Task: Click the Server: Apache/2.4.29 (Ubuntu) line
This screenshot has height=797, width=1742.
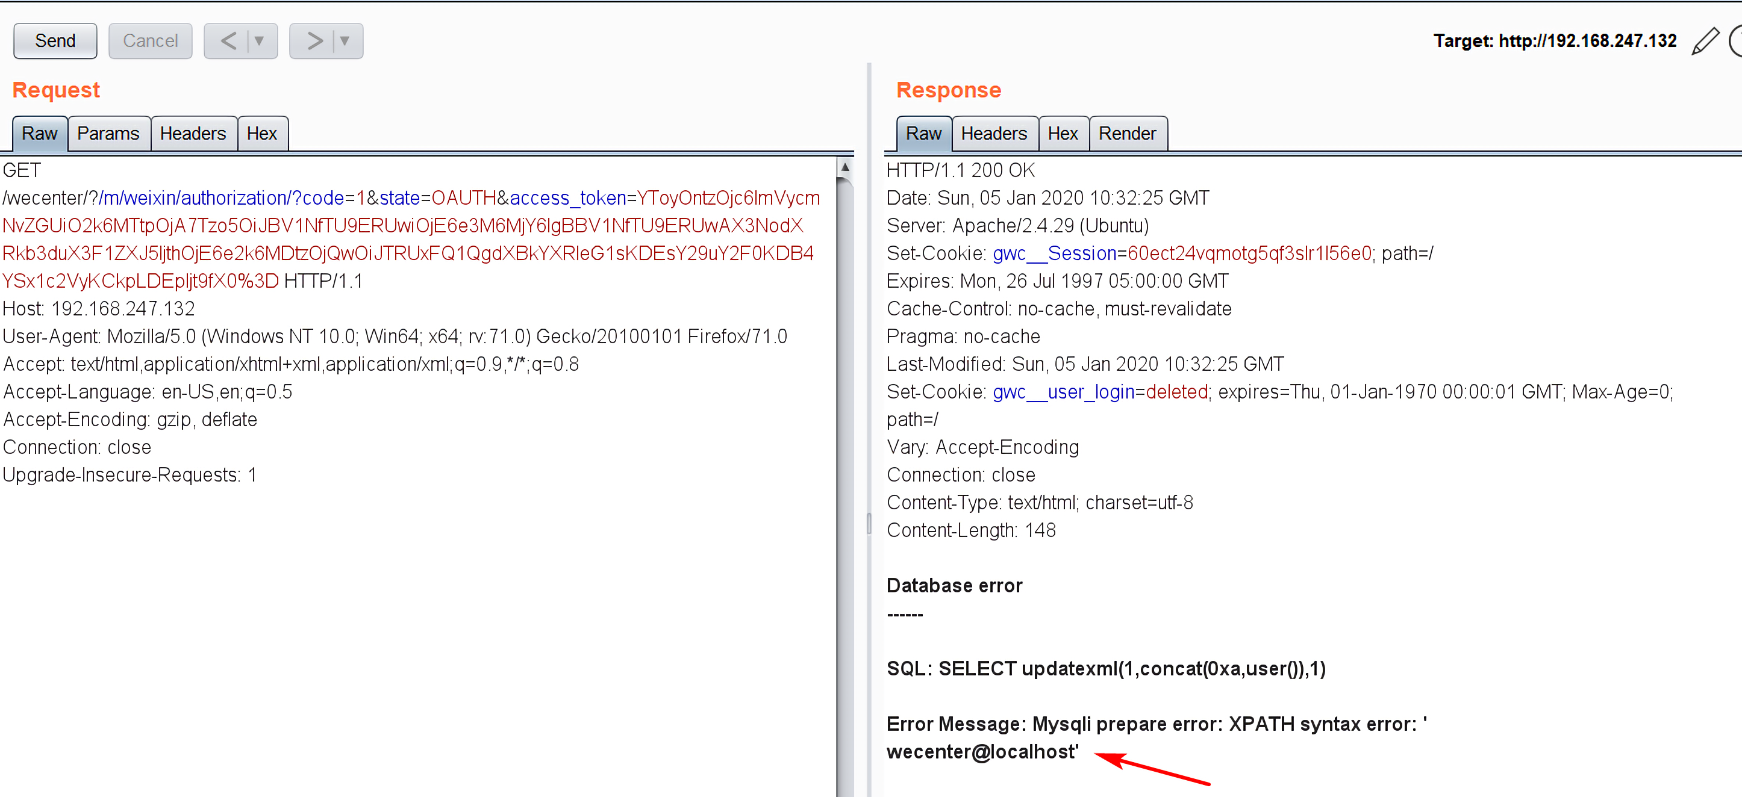Action: coord(1018,226)
